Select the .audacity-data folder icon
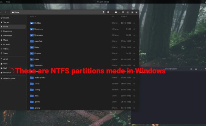 (32, 77)
